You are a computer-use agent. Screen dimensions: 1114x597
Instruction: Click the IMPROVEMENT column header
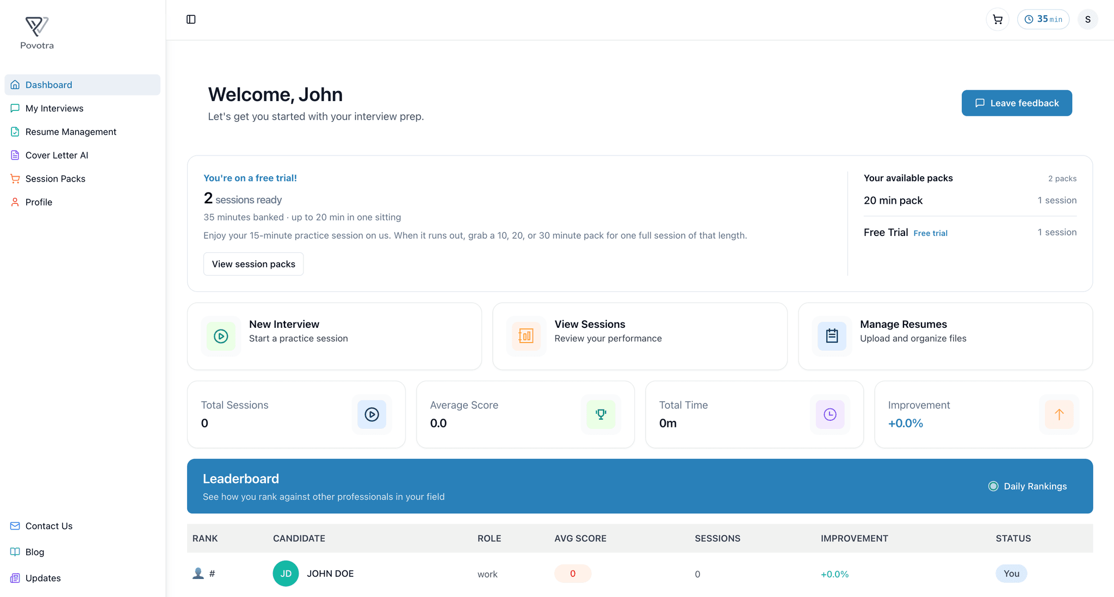[x=854, y=538]
